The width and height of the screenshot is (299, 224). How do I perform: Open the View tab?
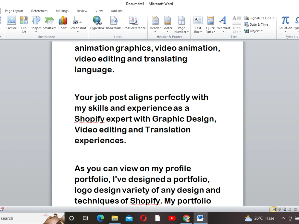tap(99, 11)
